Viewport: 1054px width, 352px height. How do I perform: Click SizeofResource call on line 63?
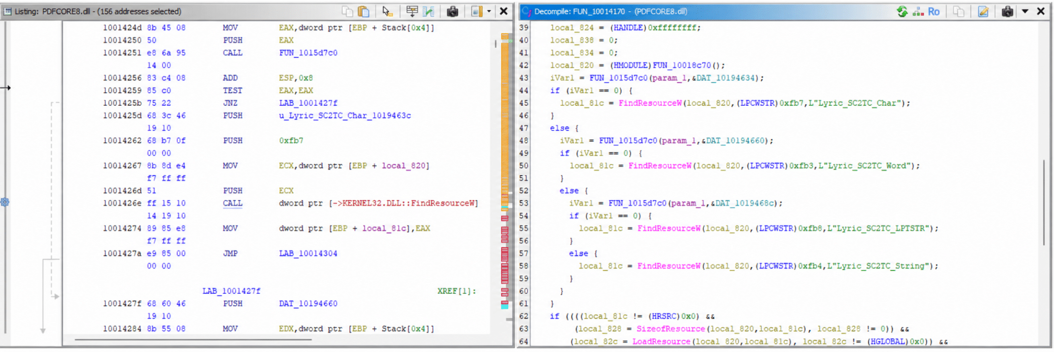[x=670, y=329]
